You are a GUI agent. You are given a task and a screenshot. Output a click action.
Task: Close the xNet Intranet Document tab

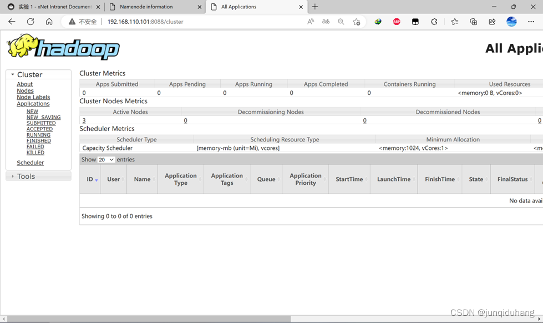tap(98, 7)
